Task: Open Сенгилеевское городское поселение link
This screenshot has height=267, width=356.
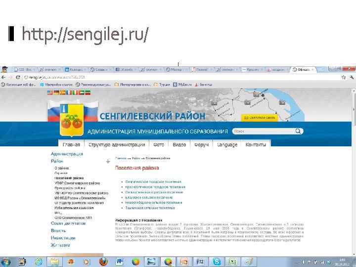Action: (153, 181)
